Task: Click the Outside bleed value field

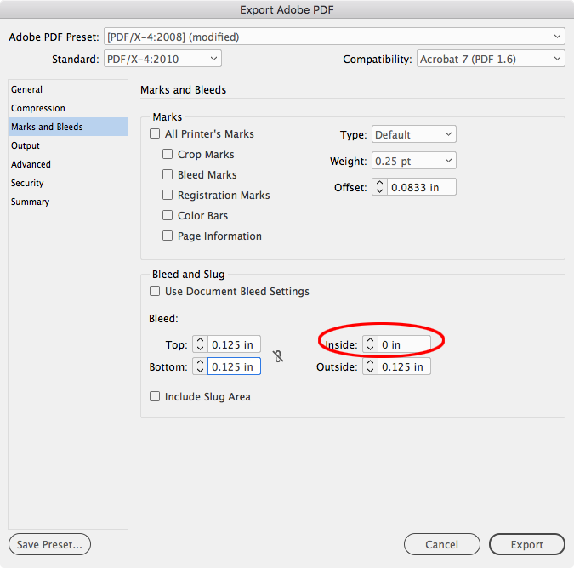Action: [x=404, y=366]
